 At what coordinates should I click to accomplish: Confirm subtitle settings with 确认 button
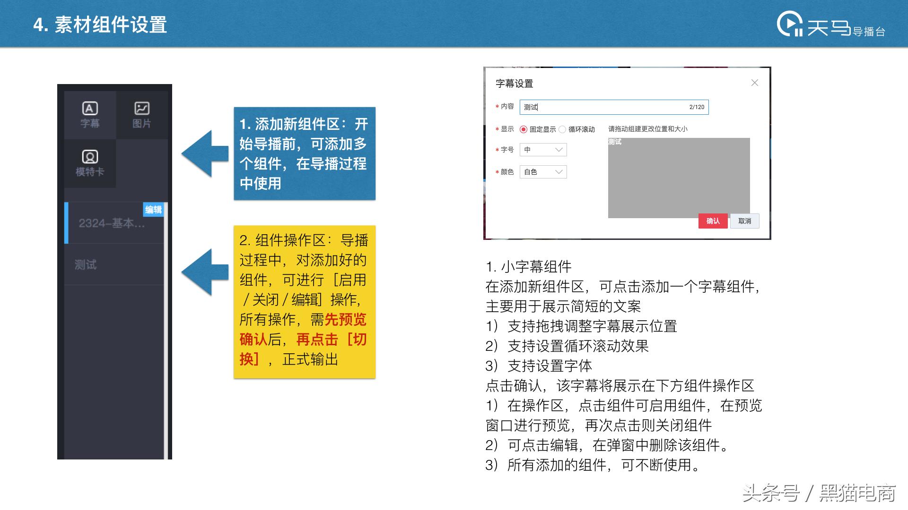[713, 221]
